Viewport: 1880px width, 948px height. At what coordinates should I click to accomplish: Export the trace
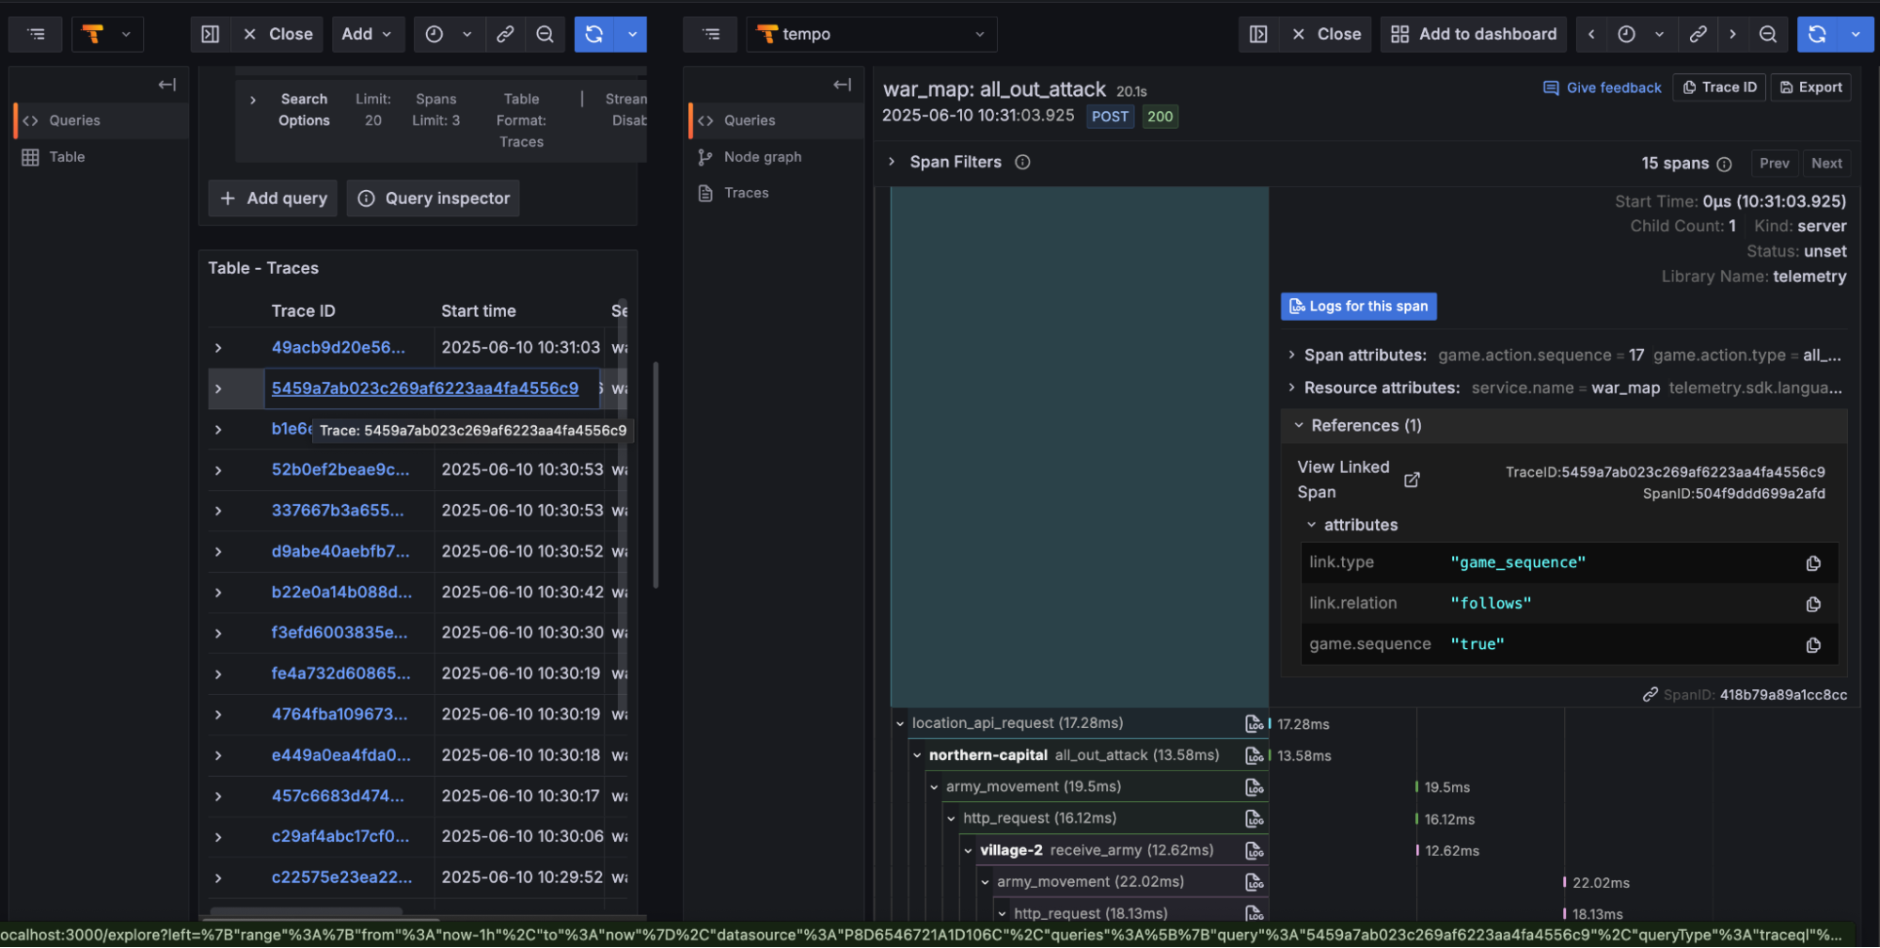click(1811, 87)
